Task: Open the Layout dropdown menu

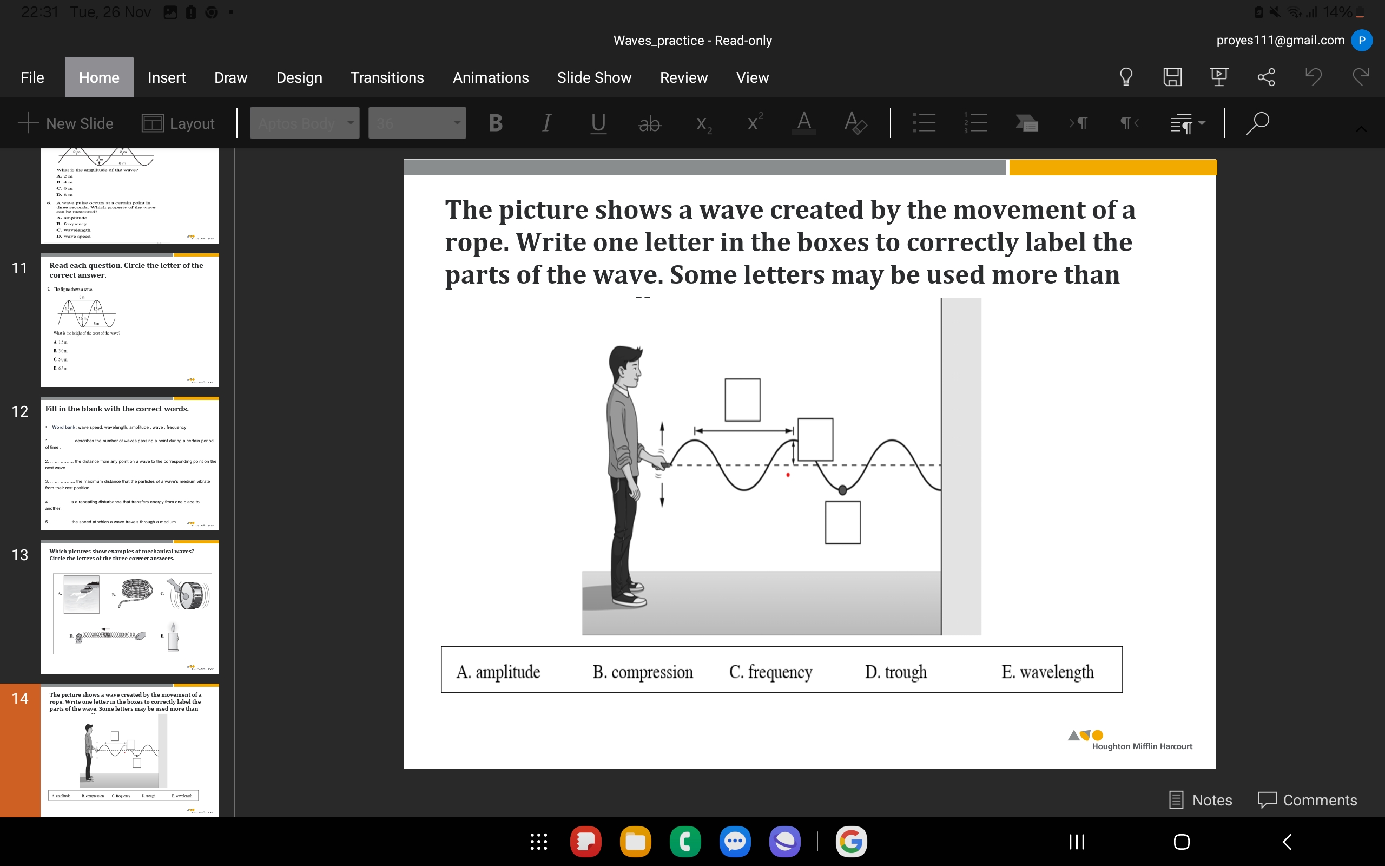Action: pos(177,123)
